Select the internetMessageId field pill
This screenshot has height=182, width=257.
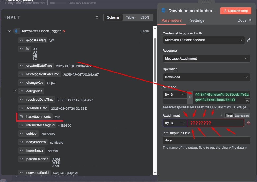click(x=37, y=125)
